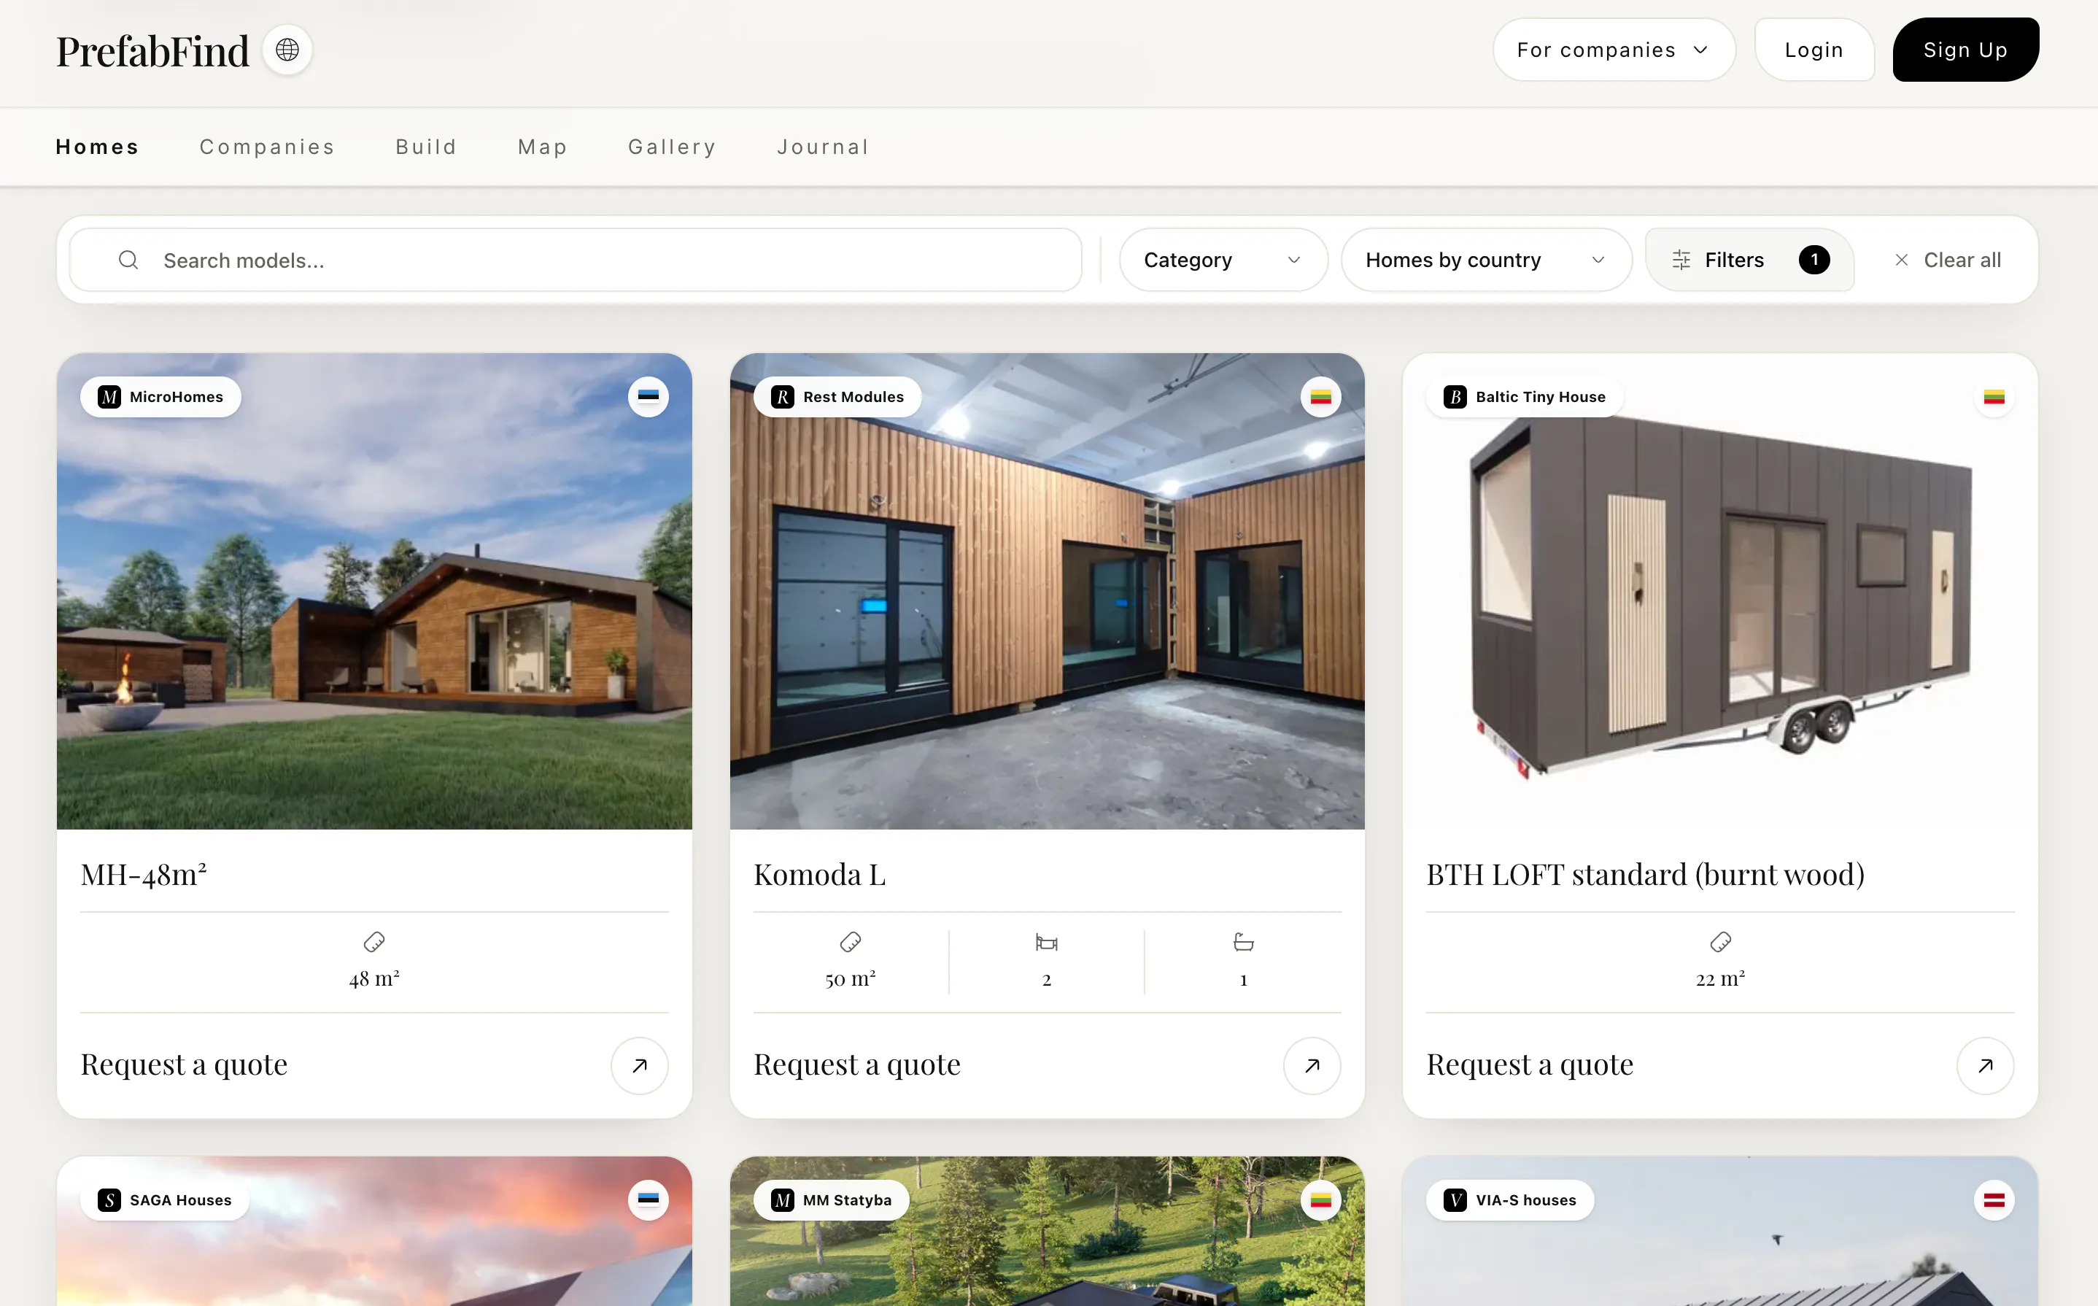Viewport: 2098px width, 1306px height.
Task: Request a quote for Komoda L
Action: point(857,1065)
